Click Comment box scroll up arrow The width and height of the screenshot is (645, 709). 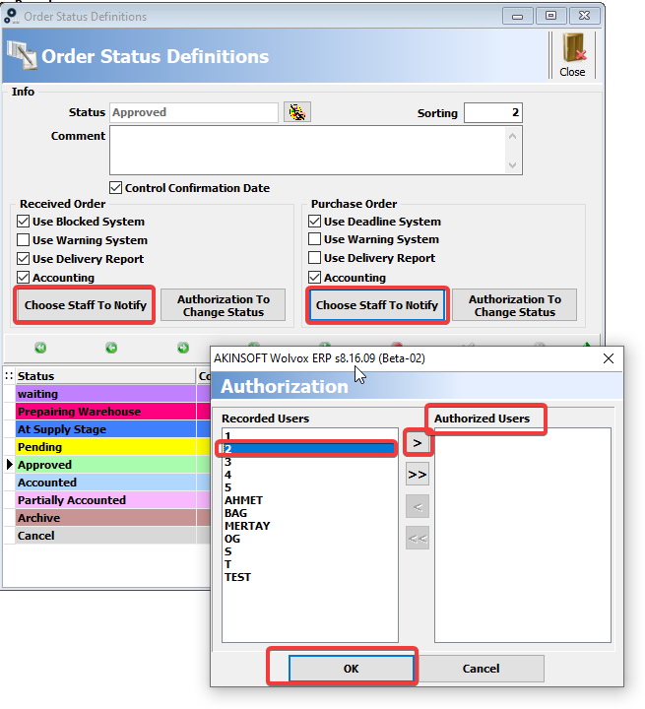coord(512,136)
